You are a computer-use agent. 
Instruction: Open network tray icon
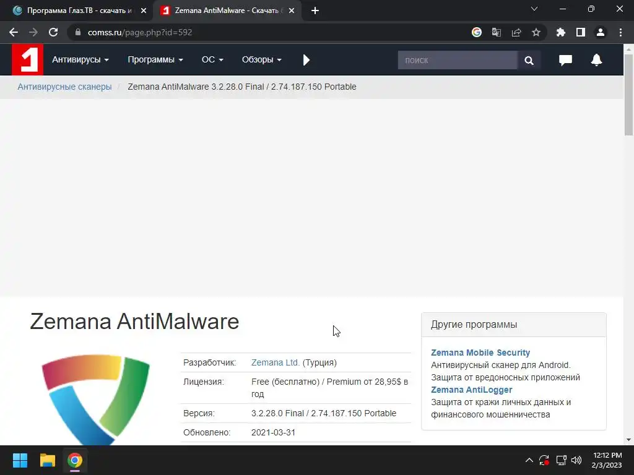point(561,460)
